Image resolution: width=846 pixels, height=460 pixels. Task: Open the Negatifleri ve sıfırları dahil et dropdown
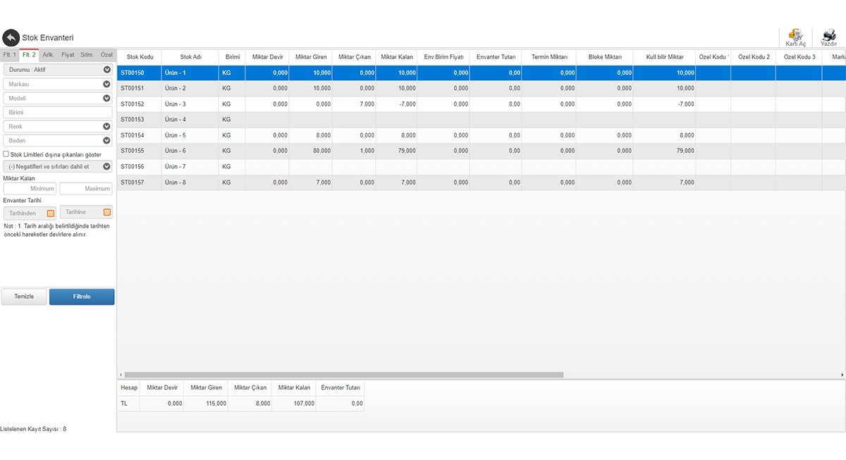coord(106,167)
